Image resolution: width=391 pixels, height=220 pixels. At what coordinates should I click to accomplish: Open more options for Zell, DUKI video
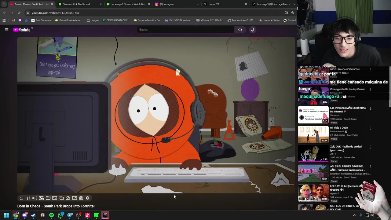click(370, 147)
